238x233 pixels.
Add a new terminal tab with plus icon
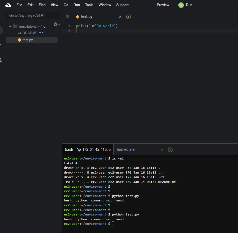point(170,150)
